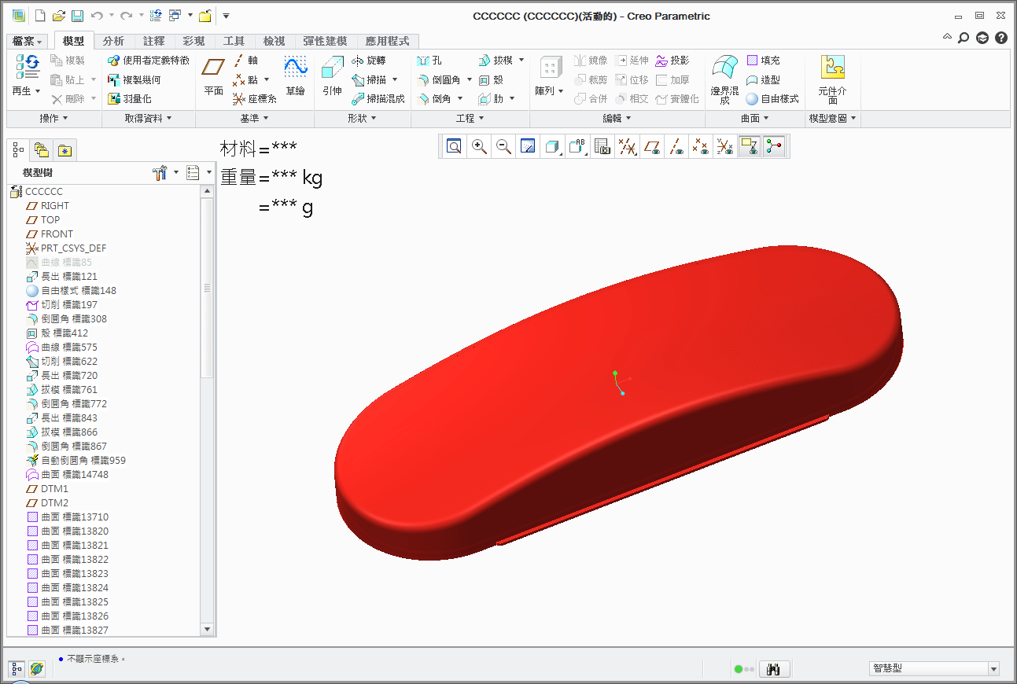Viewport: 1017px width, 684px height.
Task: Click the 旋轉 (Revolve) tool
Action: pyautogui.click(x=368, y=61)
